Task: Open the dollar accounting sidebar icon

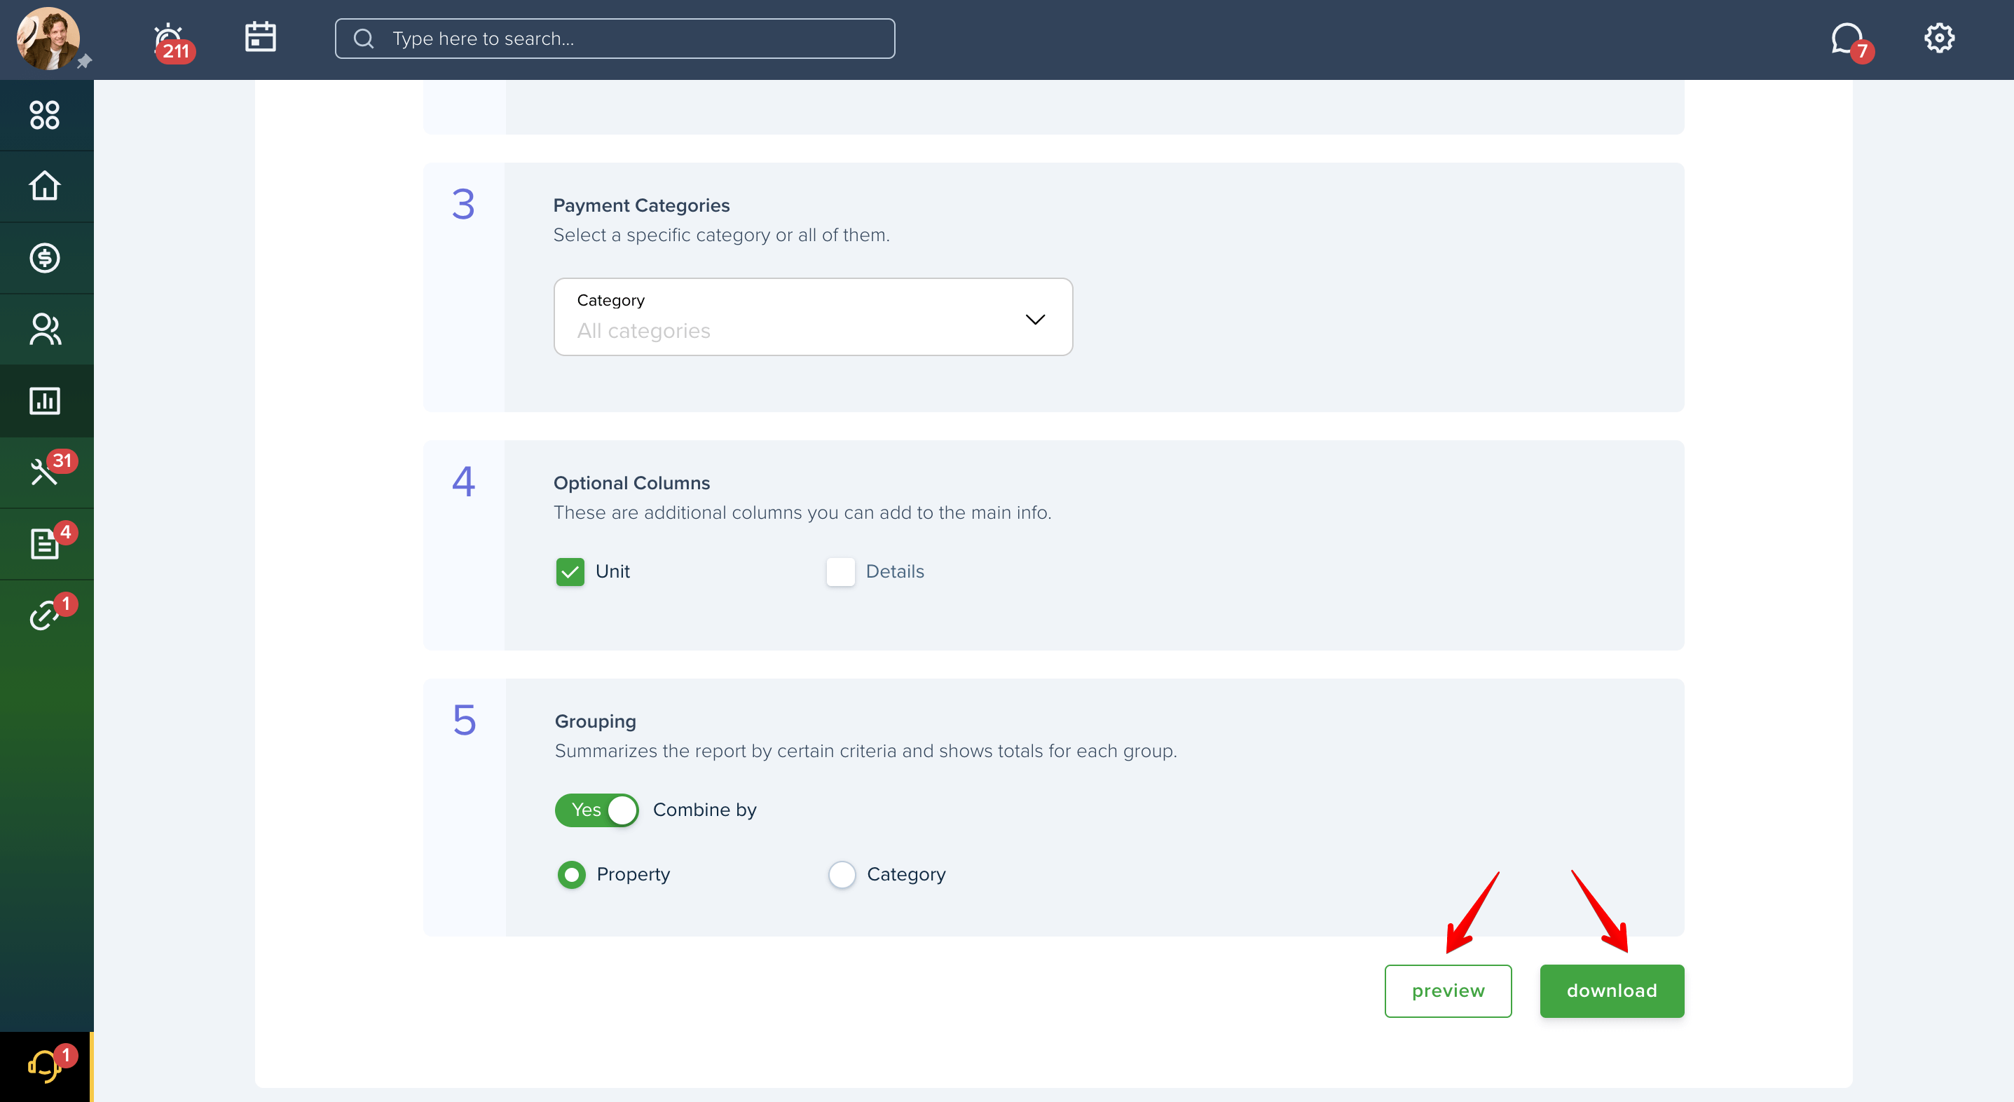Action: point(45,258)
